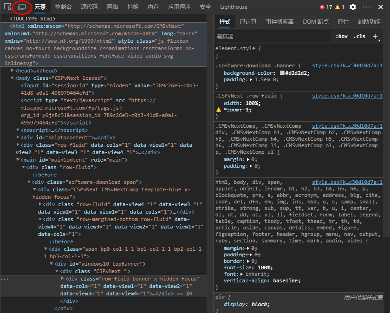
Task: Expand the noscript node
Action: click(x=18, y=130)
